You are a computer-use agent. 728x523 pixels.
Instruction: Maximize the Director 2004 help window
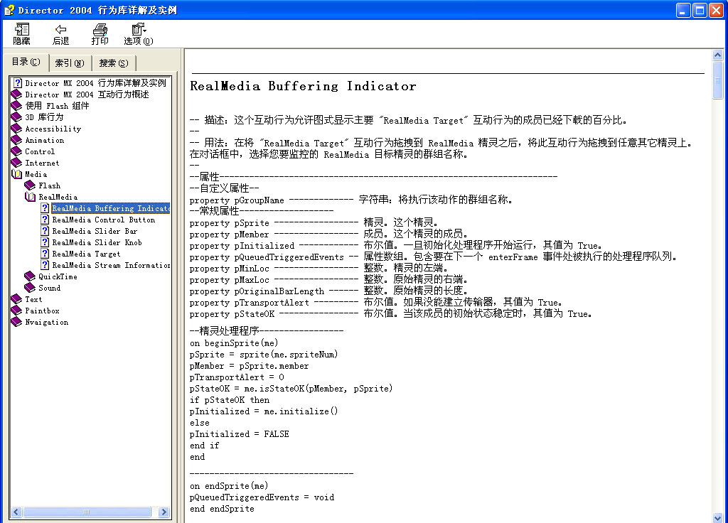(x=700, y=10)
